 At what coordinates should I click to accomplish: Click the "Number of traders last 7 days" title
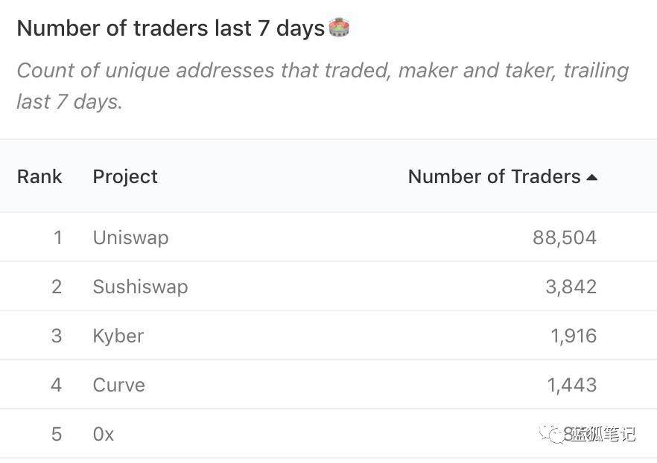pyautogui.click(x=171, y=28)
